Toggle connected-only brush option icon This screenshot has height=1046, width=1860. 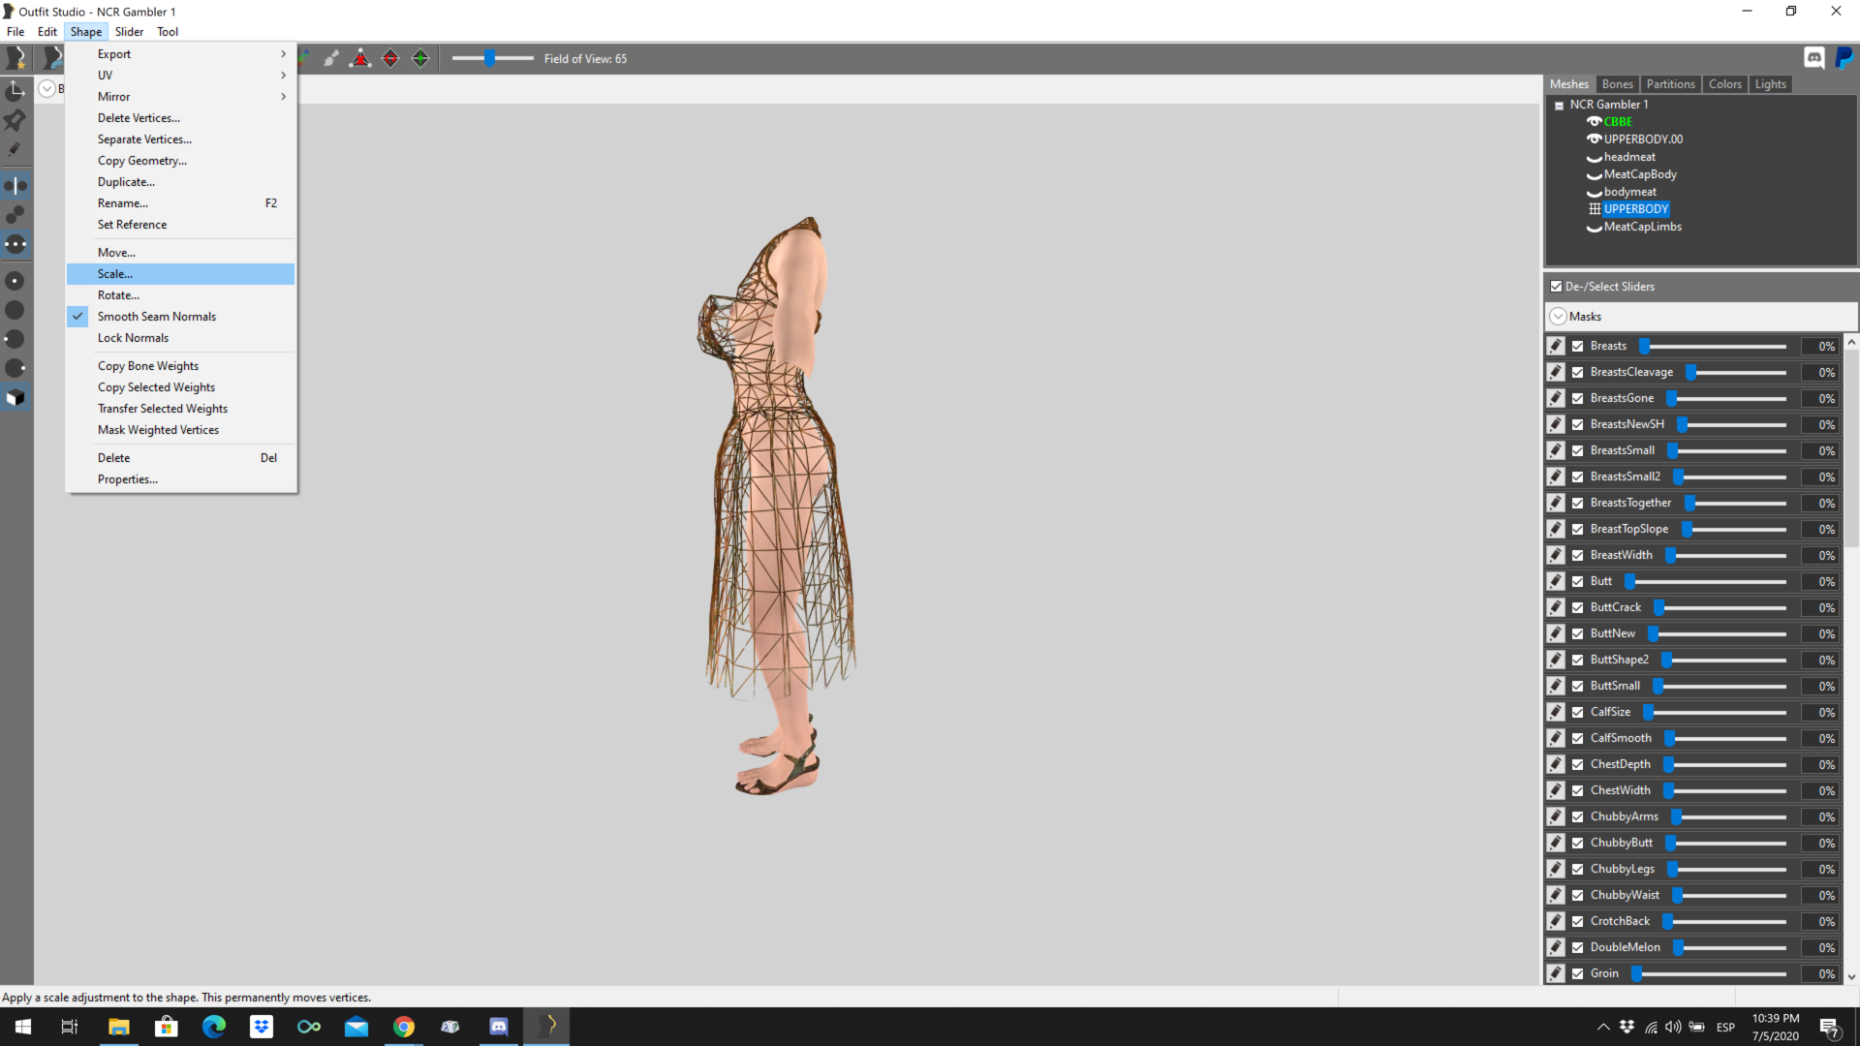click(15, 214)
